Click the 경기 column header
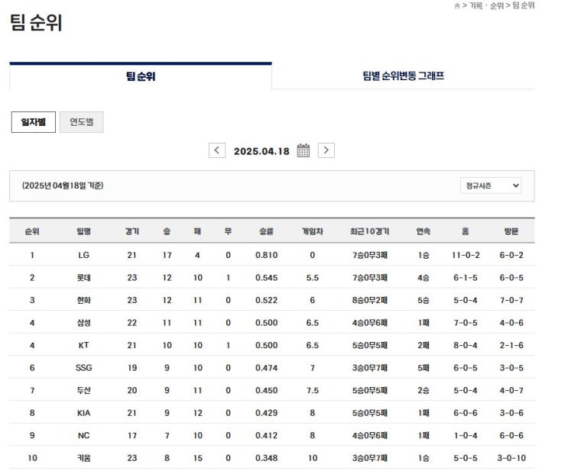Screen dimensions: 568x471 point(131,231)
